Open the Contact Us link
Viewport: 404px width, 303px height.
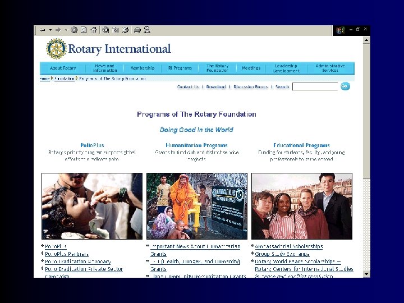point(188,87)
